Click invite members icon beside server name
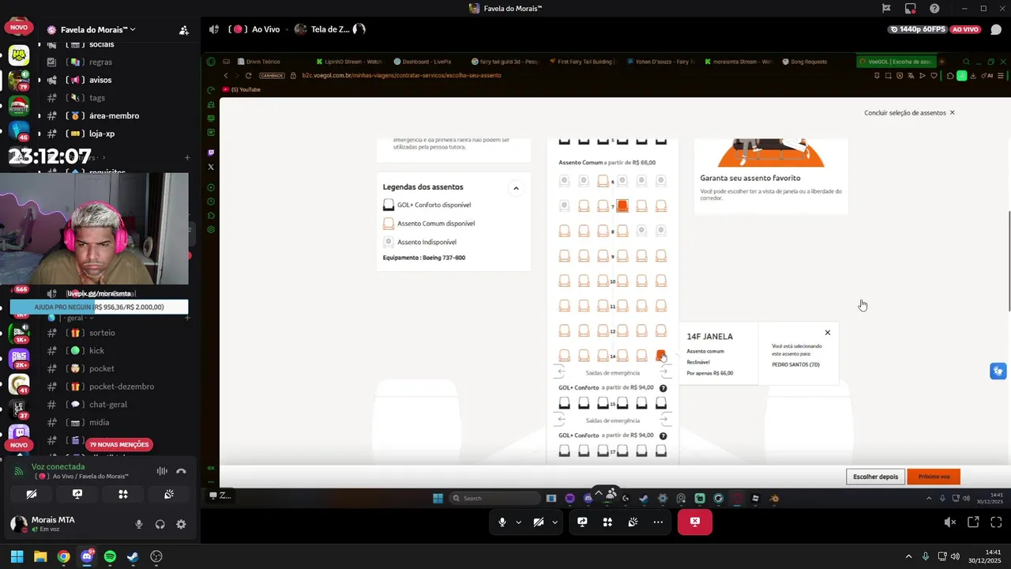The width and height of the screenshot is (1011, 569). (183, 30)
